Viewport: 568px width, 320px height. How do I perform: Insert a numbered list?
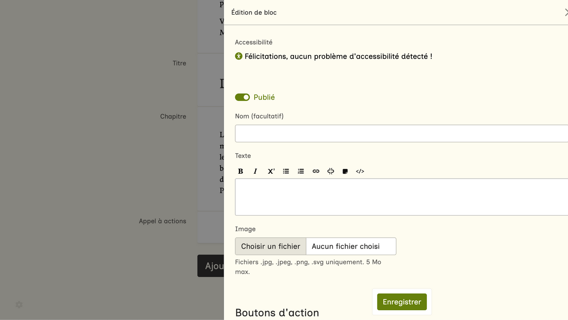coord(301,171)
